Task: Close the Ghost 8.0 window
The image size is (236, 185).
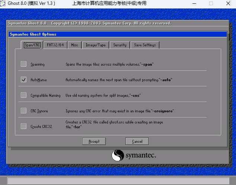Action: [228, 3]
